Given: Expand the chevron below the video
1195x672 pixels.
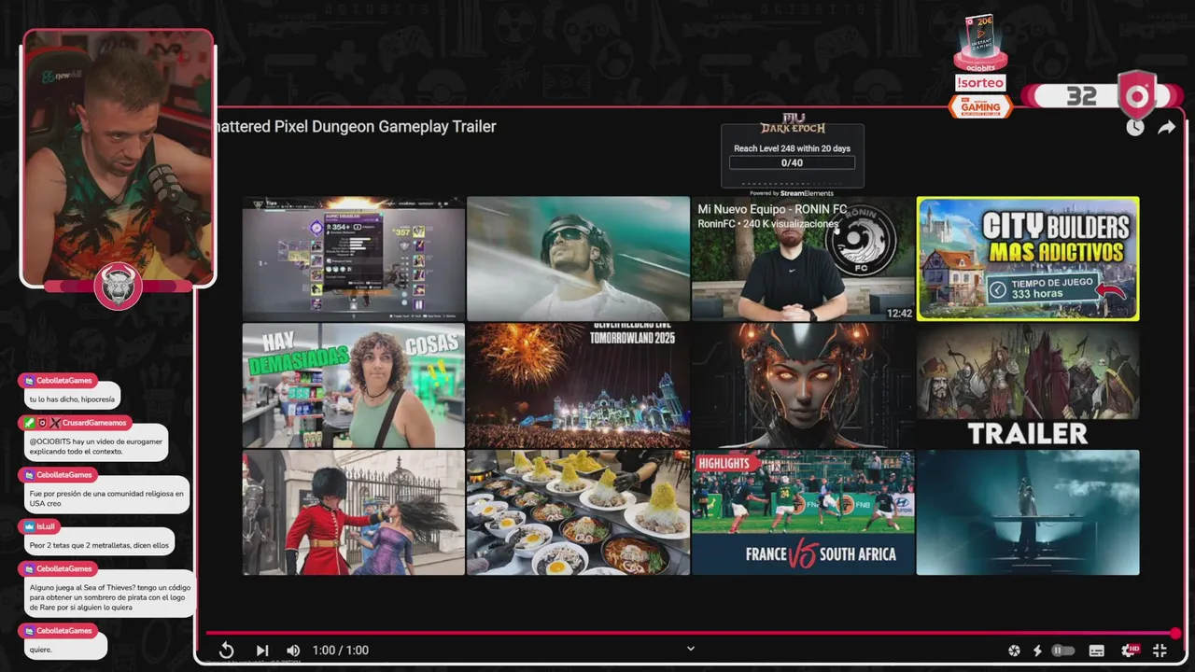Looking at the screenshot, I should (x=691, y=649).
